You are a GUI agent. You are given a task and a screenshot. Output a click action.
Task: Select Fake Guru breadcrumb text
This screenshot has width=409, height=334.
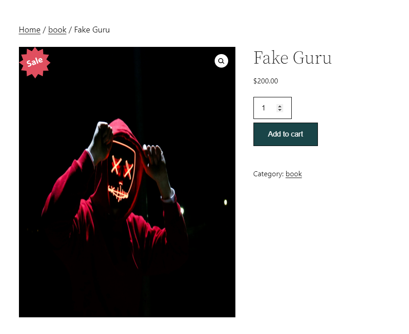pyautogui.click(x=92, y=30)
